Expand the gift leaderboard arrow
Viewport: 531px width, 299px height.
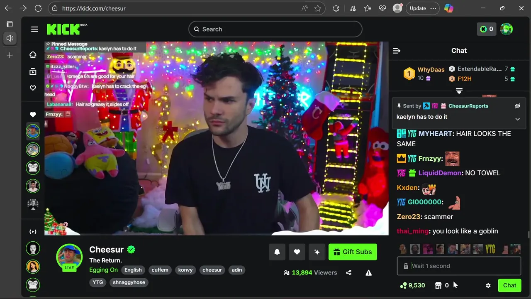click(459, 91)
